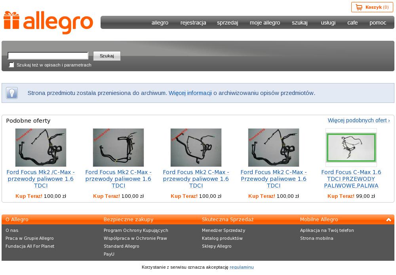Screen dimensions: 396x275
Task: Open Sklepy Allegro link
Action: click(217, 246)
